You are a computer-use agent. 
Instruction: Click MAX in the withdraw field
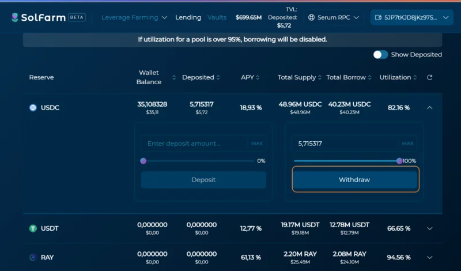pos(407,144)
